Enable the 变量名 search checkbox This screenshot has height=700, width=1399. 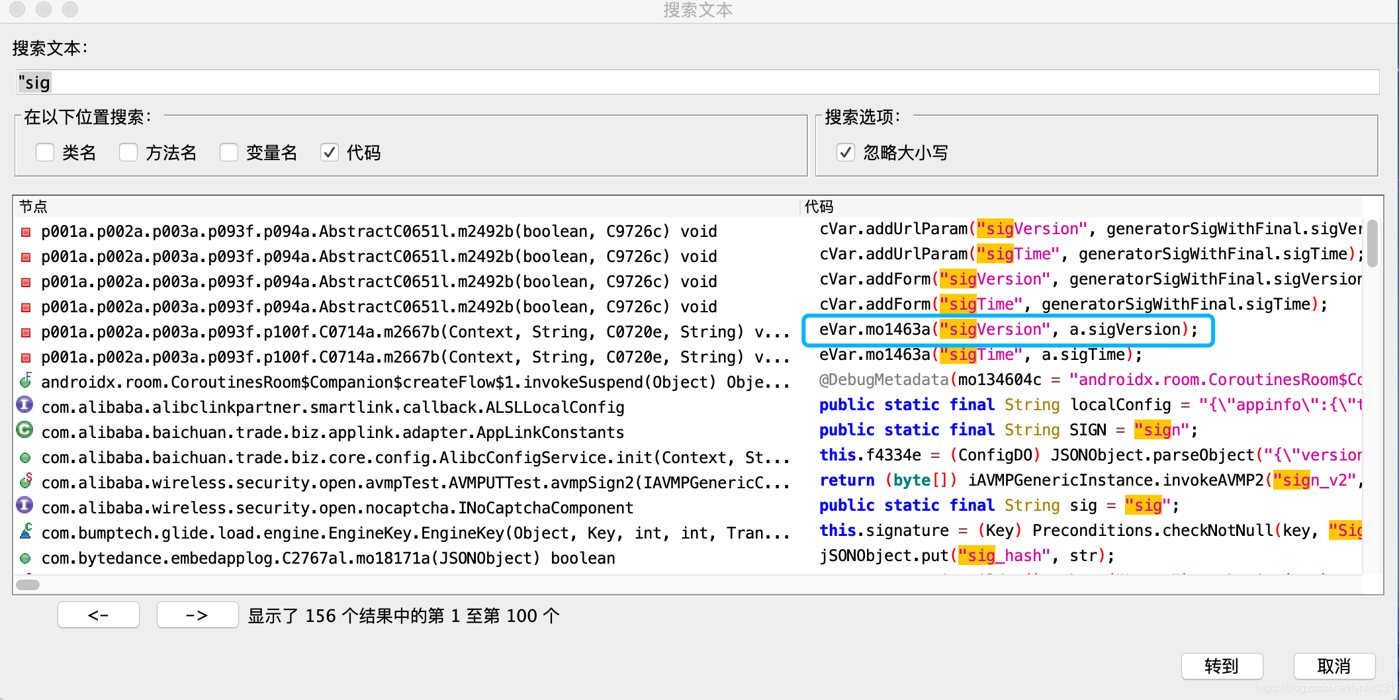[229, 153]
